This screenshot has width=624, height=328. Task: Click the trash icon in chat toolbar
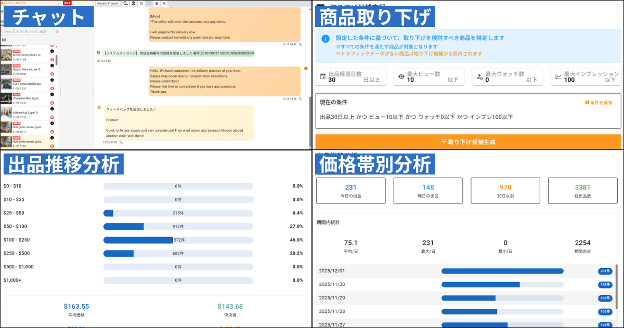tap(157, 3)
